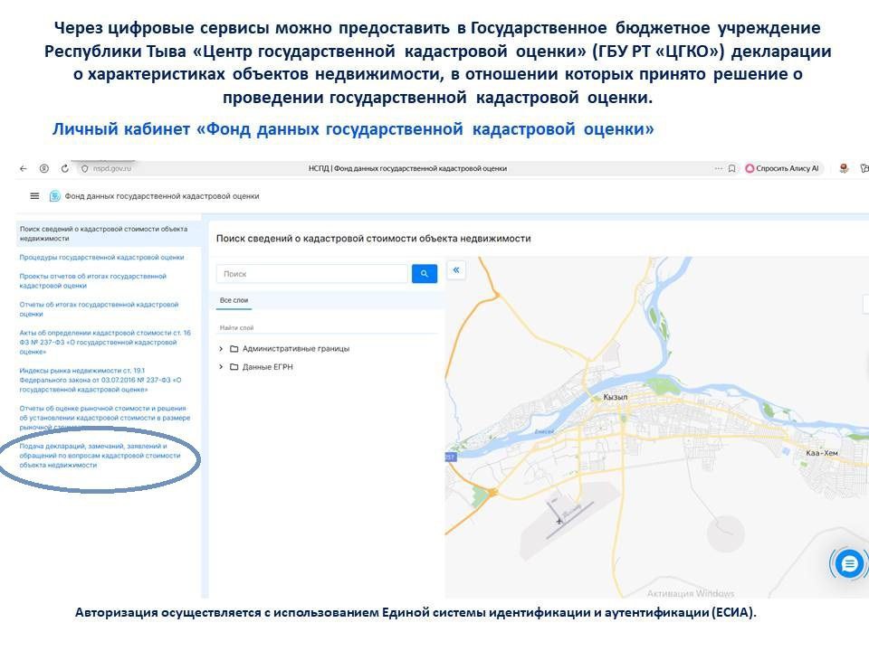The height and width of the screenshot is (651, 869).
Task: Open the chat support bubble icon
Action: (x=848, y=563)
